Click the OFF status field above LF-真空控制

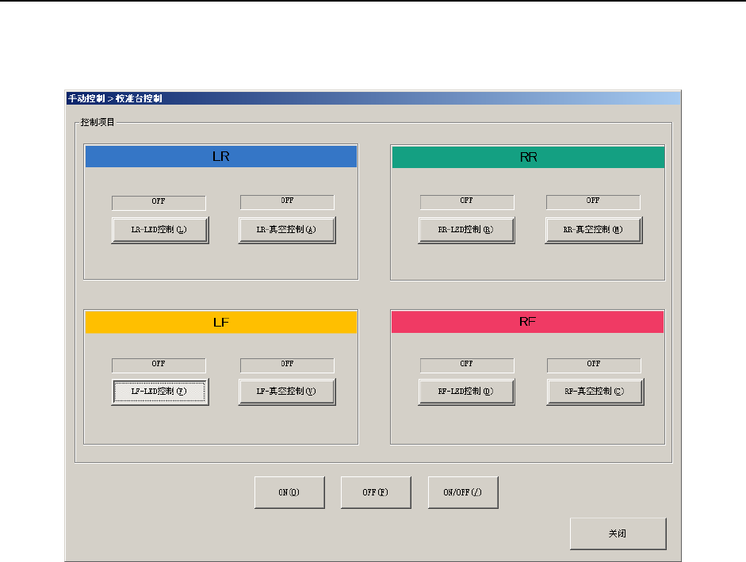click(287, 365)
